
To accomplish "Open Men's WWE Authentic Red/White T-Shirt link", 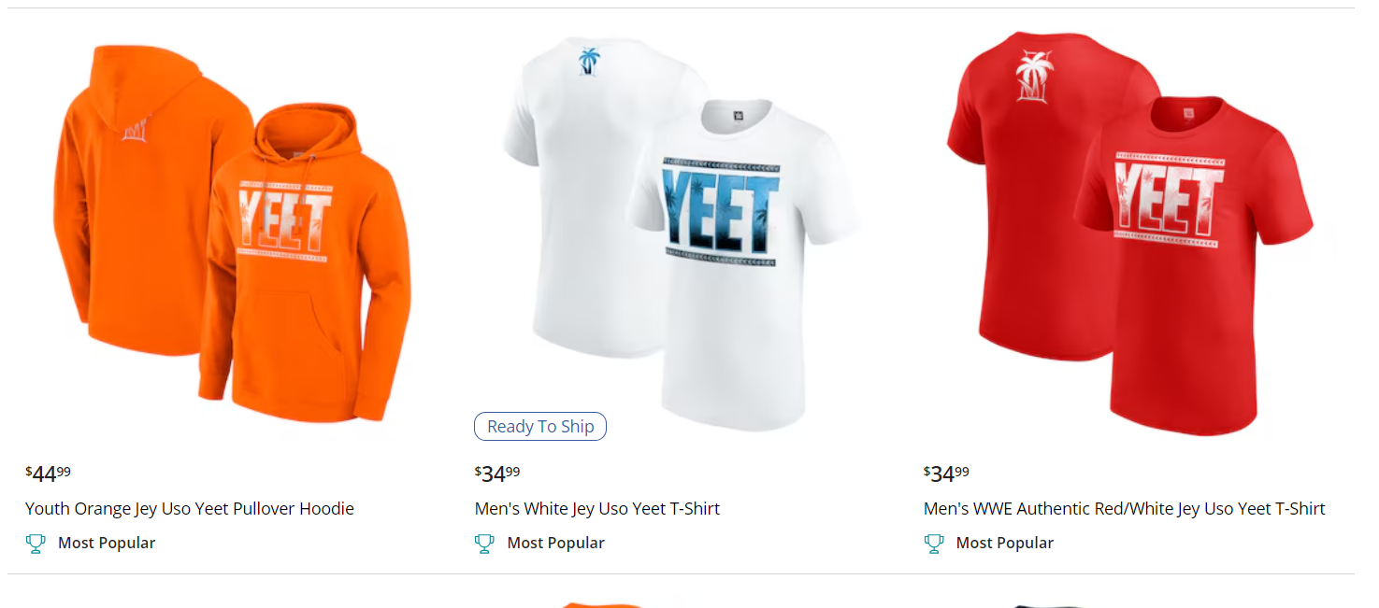I will pyautogui.click(x=1125, y=509).
